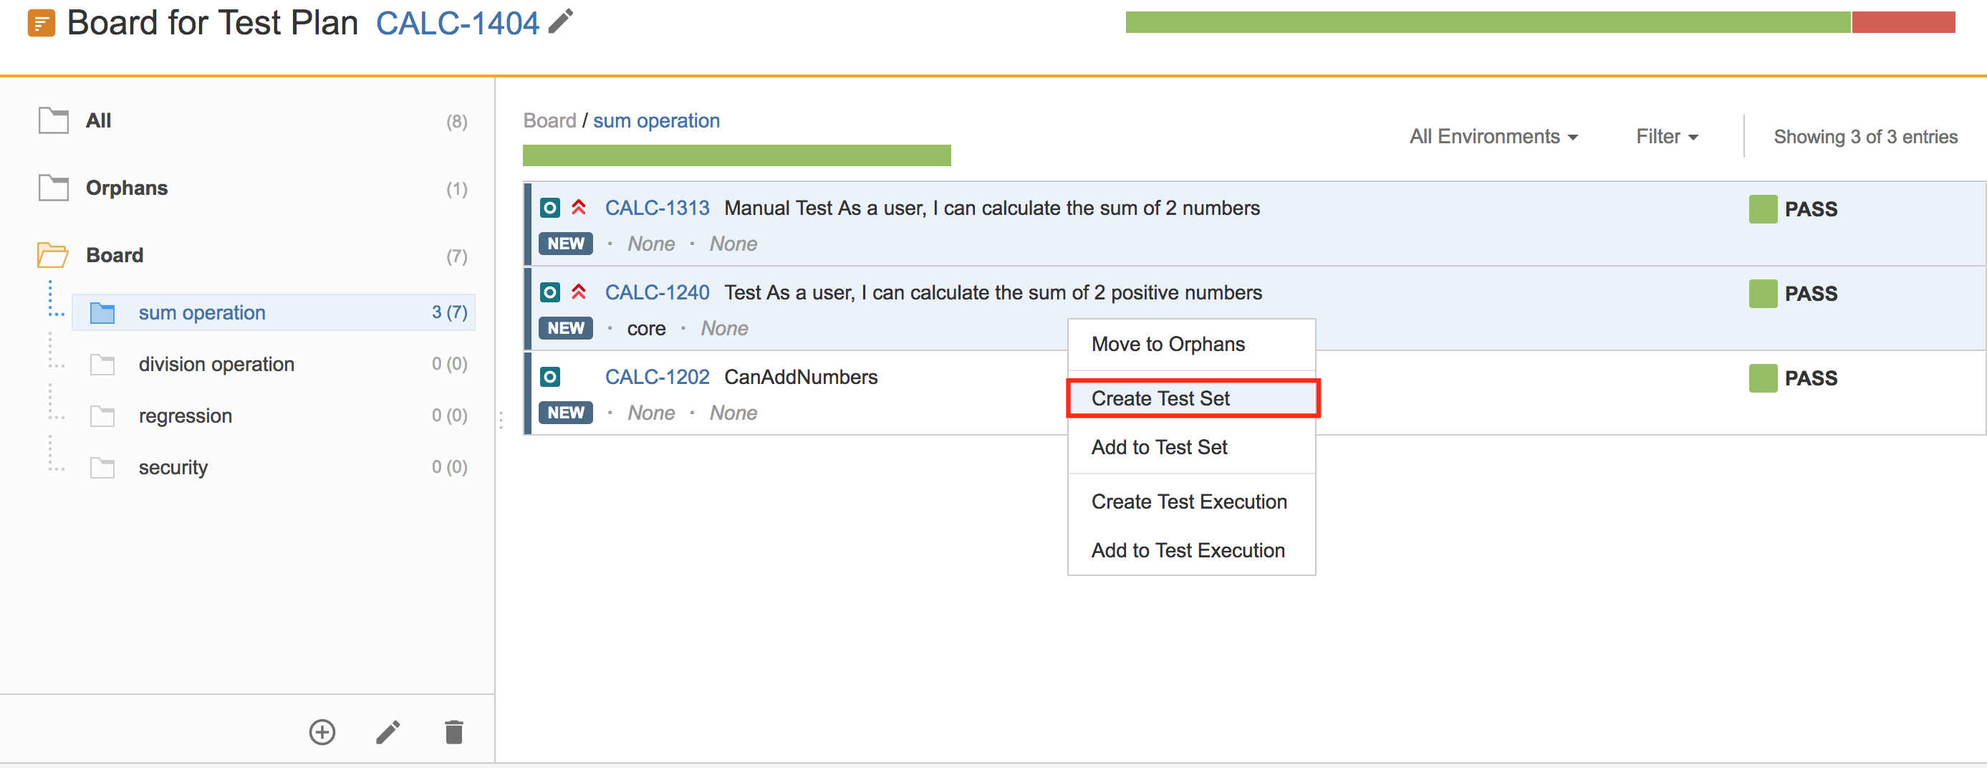Click green PASS swatch for CALC-1202
The width and height of the screenshot is (1987, 768).
click(1763, 378)
